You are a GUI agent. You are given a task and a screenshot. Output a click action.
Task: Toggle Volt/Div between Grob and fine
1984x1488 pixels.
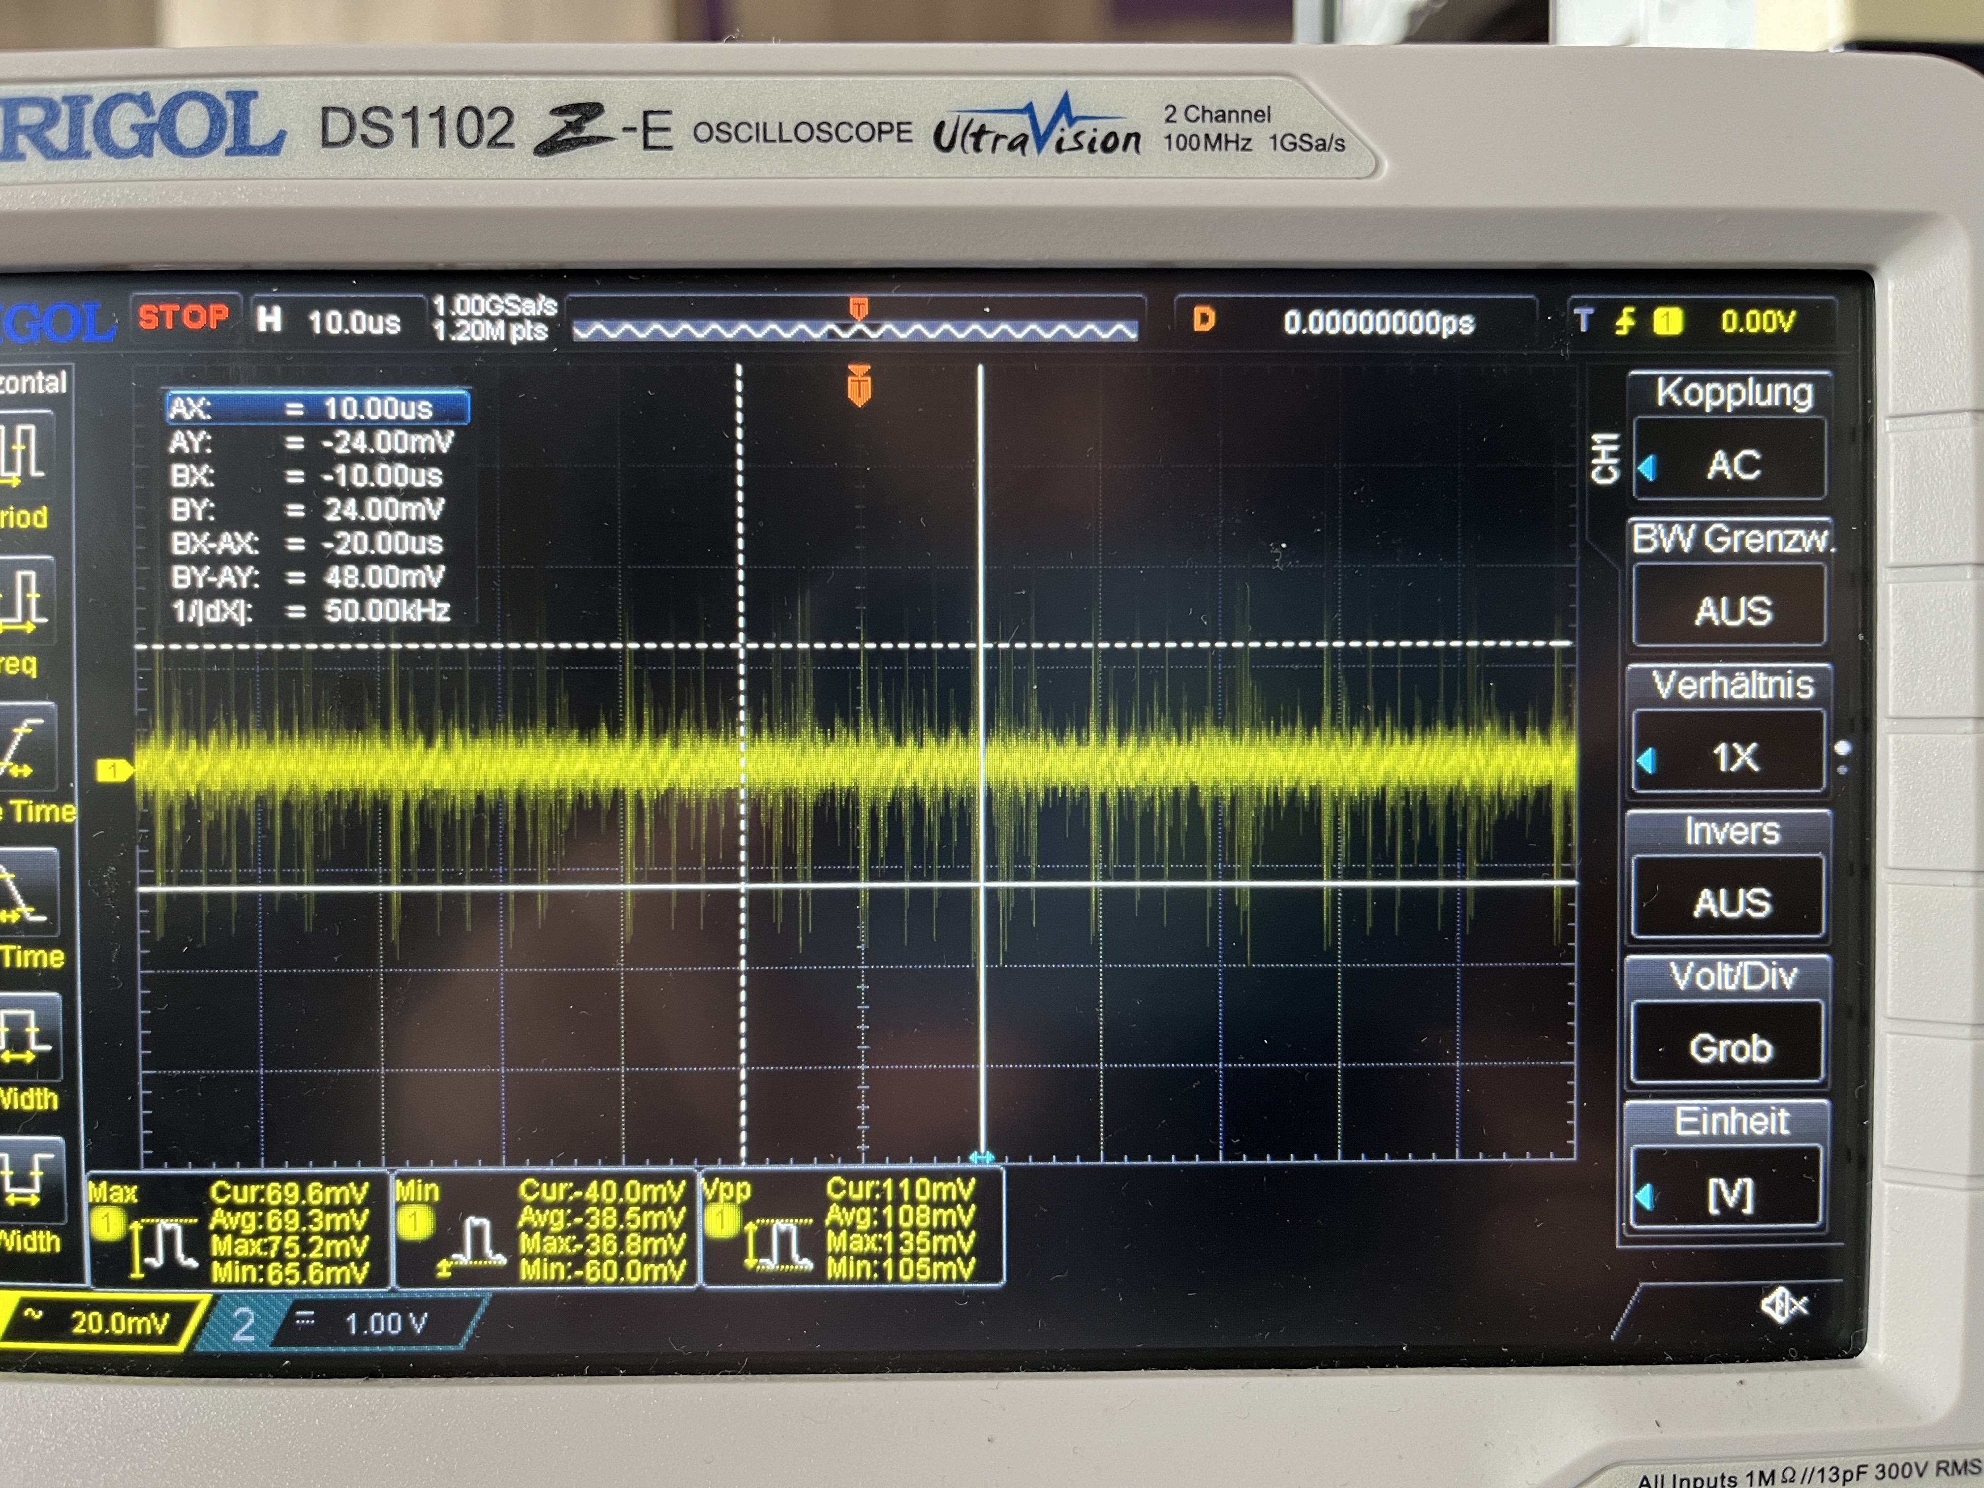(x=1731, y=1047)
